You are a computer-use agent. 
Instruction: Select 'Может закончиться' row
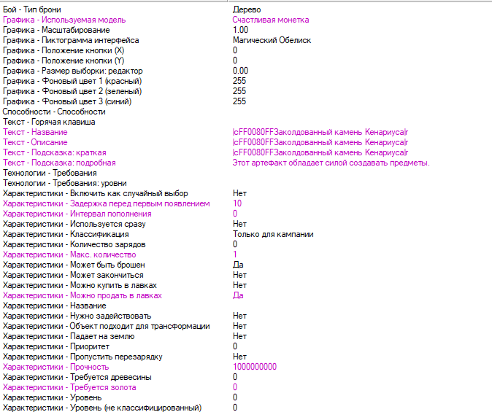[x=73, y=276]
